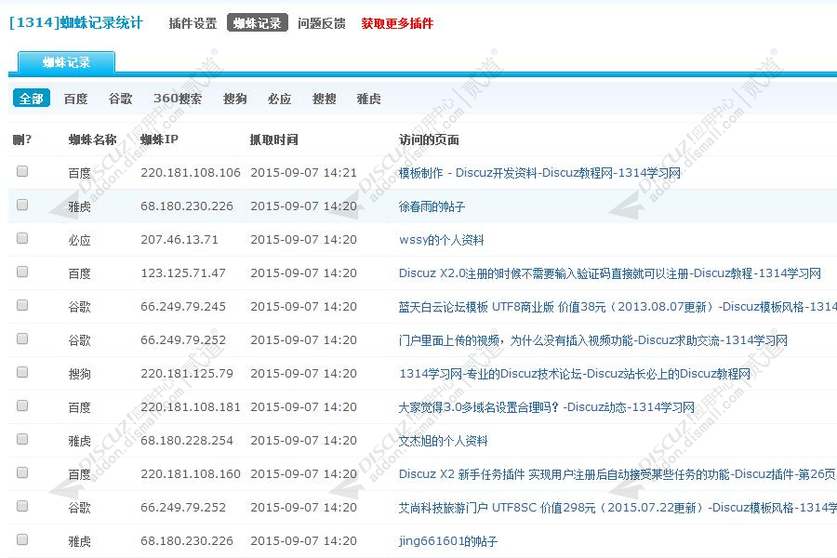Image resolution: width=837 pixels, height=558 pixels.
Task: Check box for 百度 220.181.108.160 row
Action: pyautogui.click(x=22, y=472)
